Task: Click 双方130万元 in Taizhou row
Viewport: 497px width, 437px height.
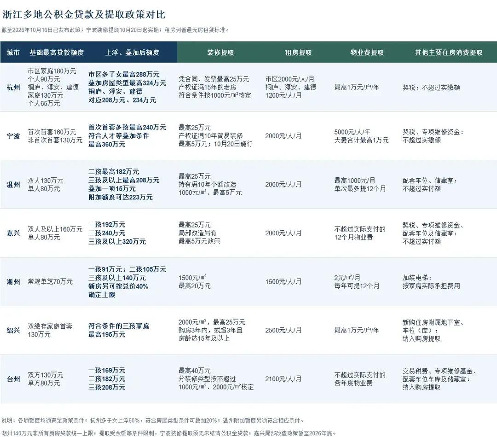Action: pyautogui.click(x=46, y=375)
